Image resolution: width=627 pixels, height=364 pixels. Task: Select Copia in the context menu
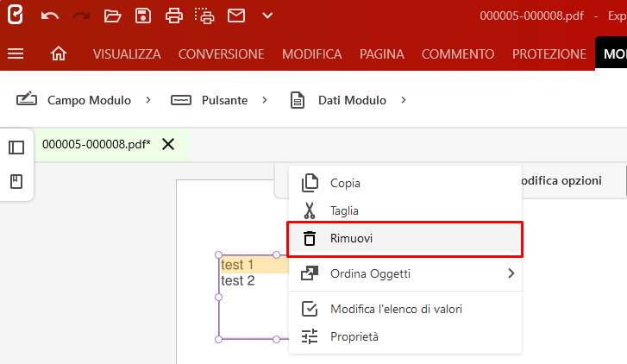coord(405,183)
